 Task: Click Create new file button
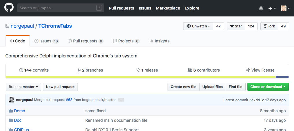[x=183, y=87]
